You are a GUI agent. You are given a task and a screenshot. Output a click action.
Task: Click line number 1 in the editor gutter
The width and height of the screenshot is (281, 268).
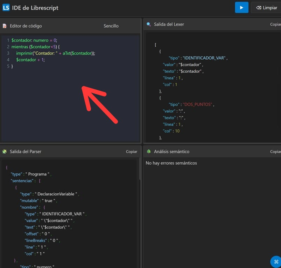[x=8, y=40]
